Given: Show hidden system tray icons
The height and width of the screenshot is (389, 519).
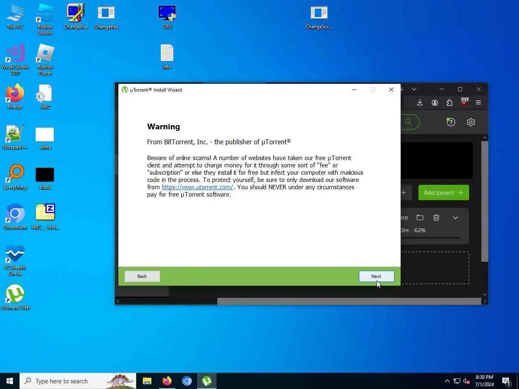Looking at the screenshot, I should 447,381.
